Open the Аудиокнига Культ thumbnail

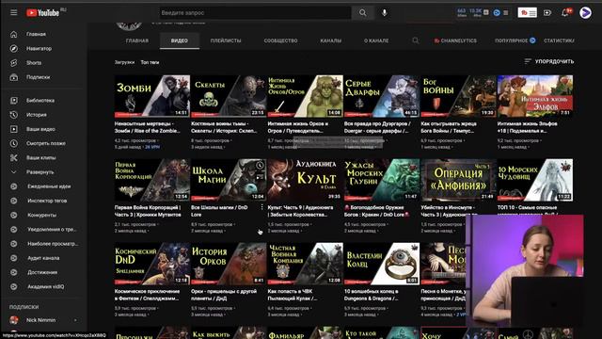tap(305, 180)
